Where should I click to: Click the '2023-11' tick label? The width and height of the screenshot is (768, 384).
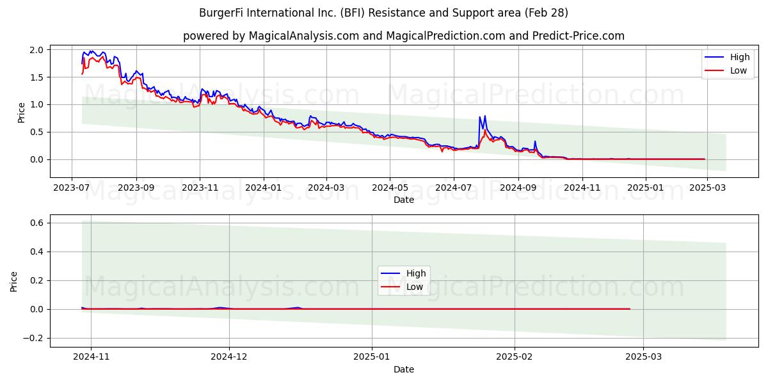200,188
